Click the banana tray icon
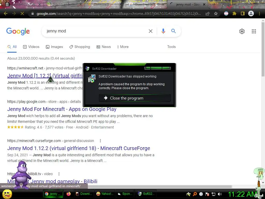 189,194
